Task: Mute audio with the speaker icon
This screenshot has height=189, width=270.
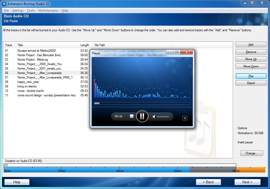Action: 154,117
